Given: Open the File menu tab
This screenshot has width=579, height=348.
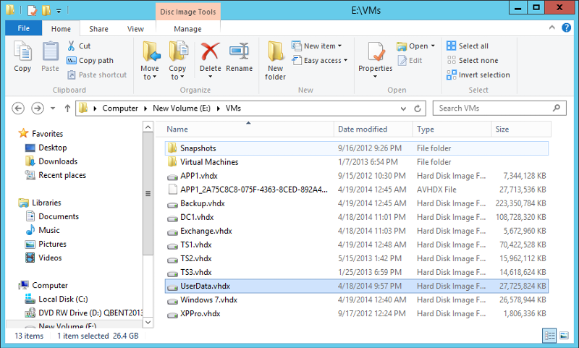Looking at the screenshot, I should [x=24, y=28].
